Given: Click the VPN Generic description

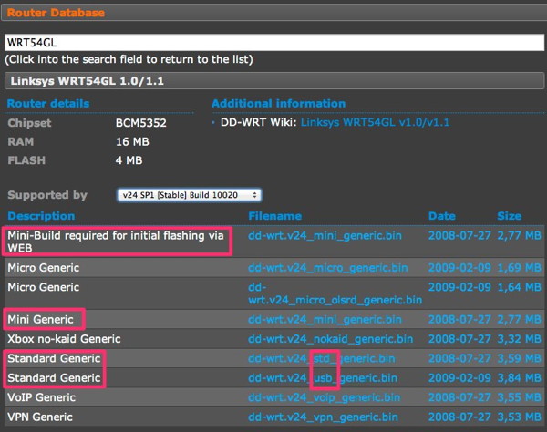Looking at the screenshot, I should tap(40, 417).
